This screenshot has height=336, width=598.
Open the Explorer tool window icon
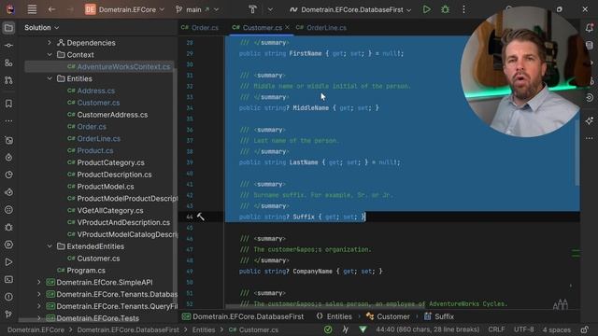tap(8, 28)
